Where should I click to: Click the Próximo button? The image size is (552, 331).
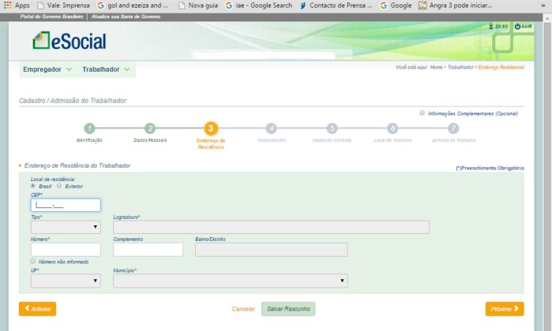505,309
